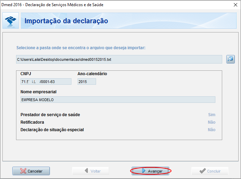The image size is (241, 179).
Task: Click the 'Não' value beside Retificadora
Action: point(212,122)
